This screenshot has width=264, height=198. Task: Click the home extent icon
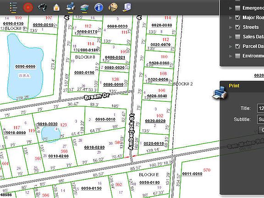[x=56, y=8]
